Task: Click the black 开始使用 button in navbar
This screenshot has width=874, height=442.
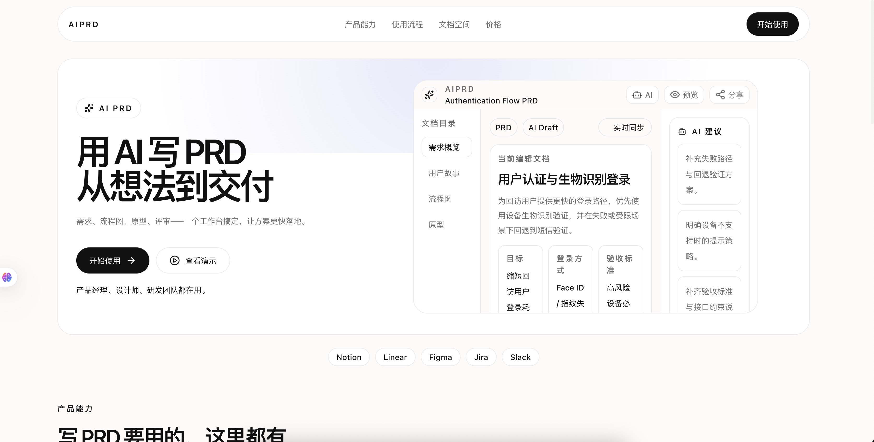Action: (772, 24)
